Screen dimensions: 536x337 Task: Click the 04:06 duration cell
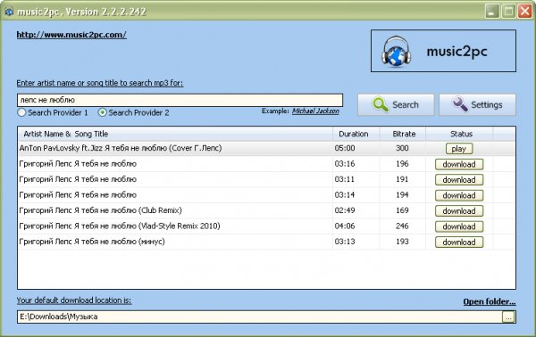(x=345, y=226)
